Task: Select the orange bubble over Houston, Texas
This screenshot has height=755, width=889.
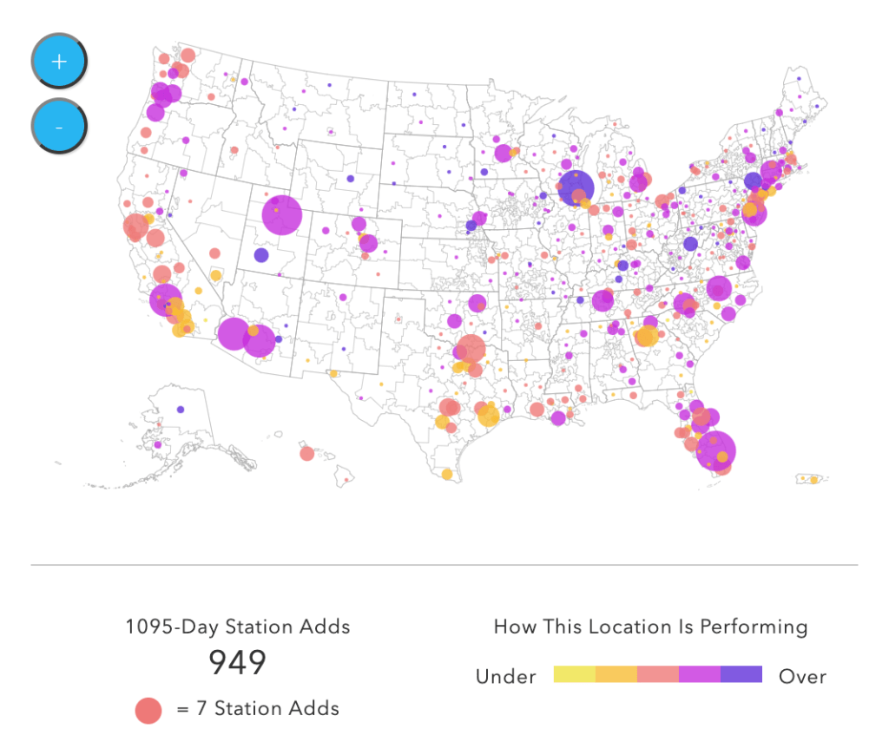Action: click(488, 416)
